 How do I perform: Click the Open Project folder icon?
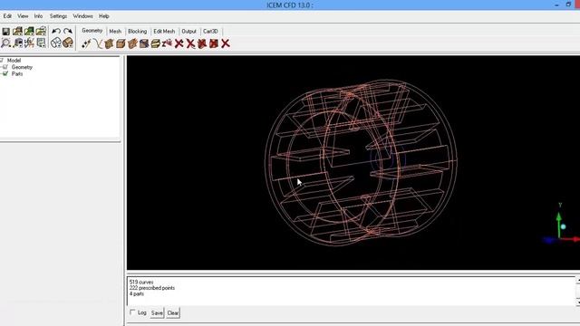17,32
